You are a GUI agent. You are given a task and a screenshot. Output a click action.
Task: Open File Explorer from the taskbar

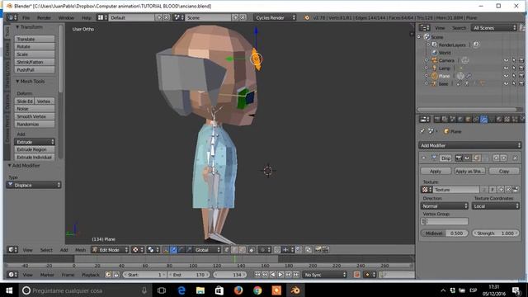click(200, 290)
